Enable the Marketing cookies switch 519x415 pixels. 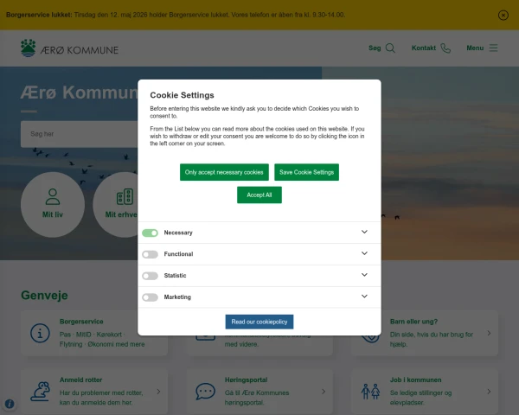point(150,297)
